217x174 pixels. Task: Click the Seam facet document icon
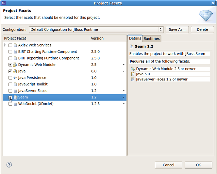[15, 97]
